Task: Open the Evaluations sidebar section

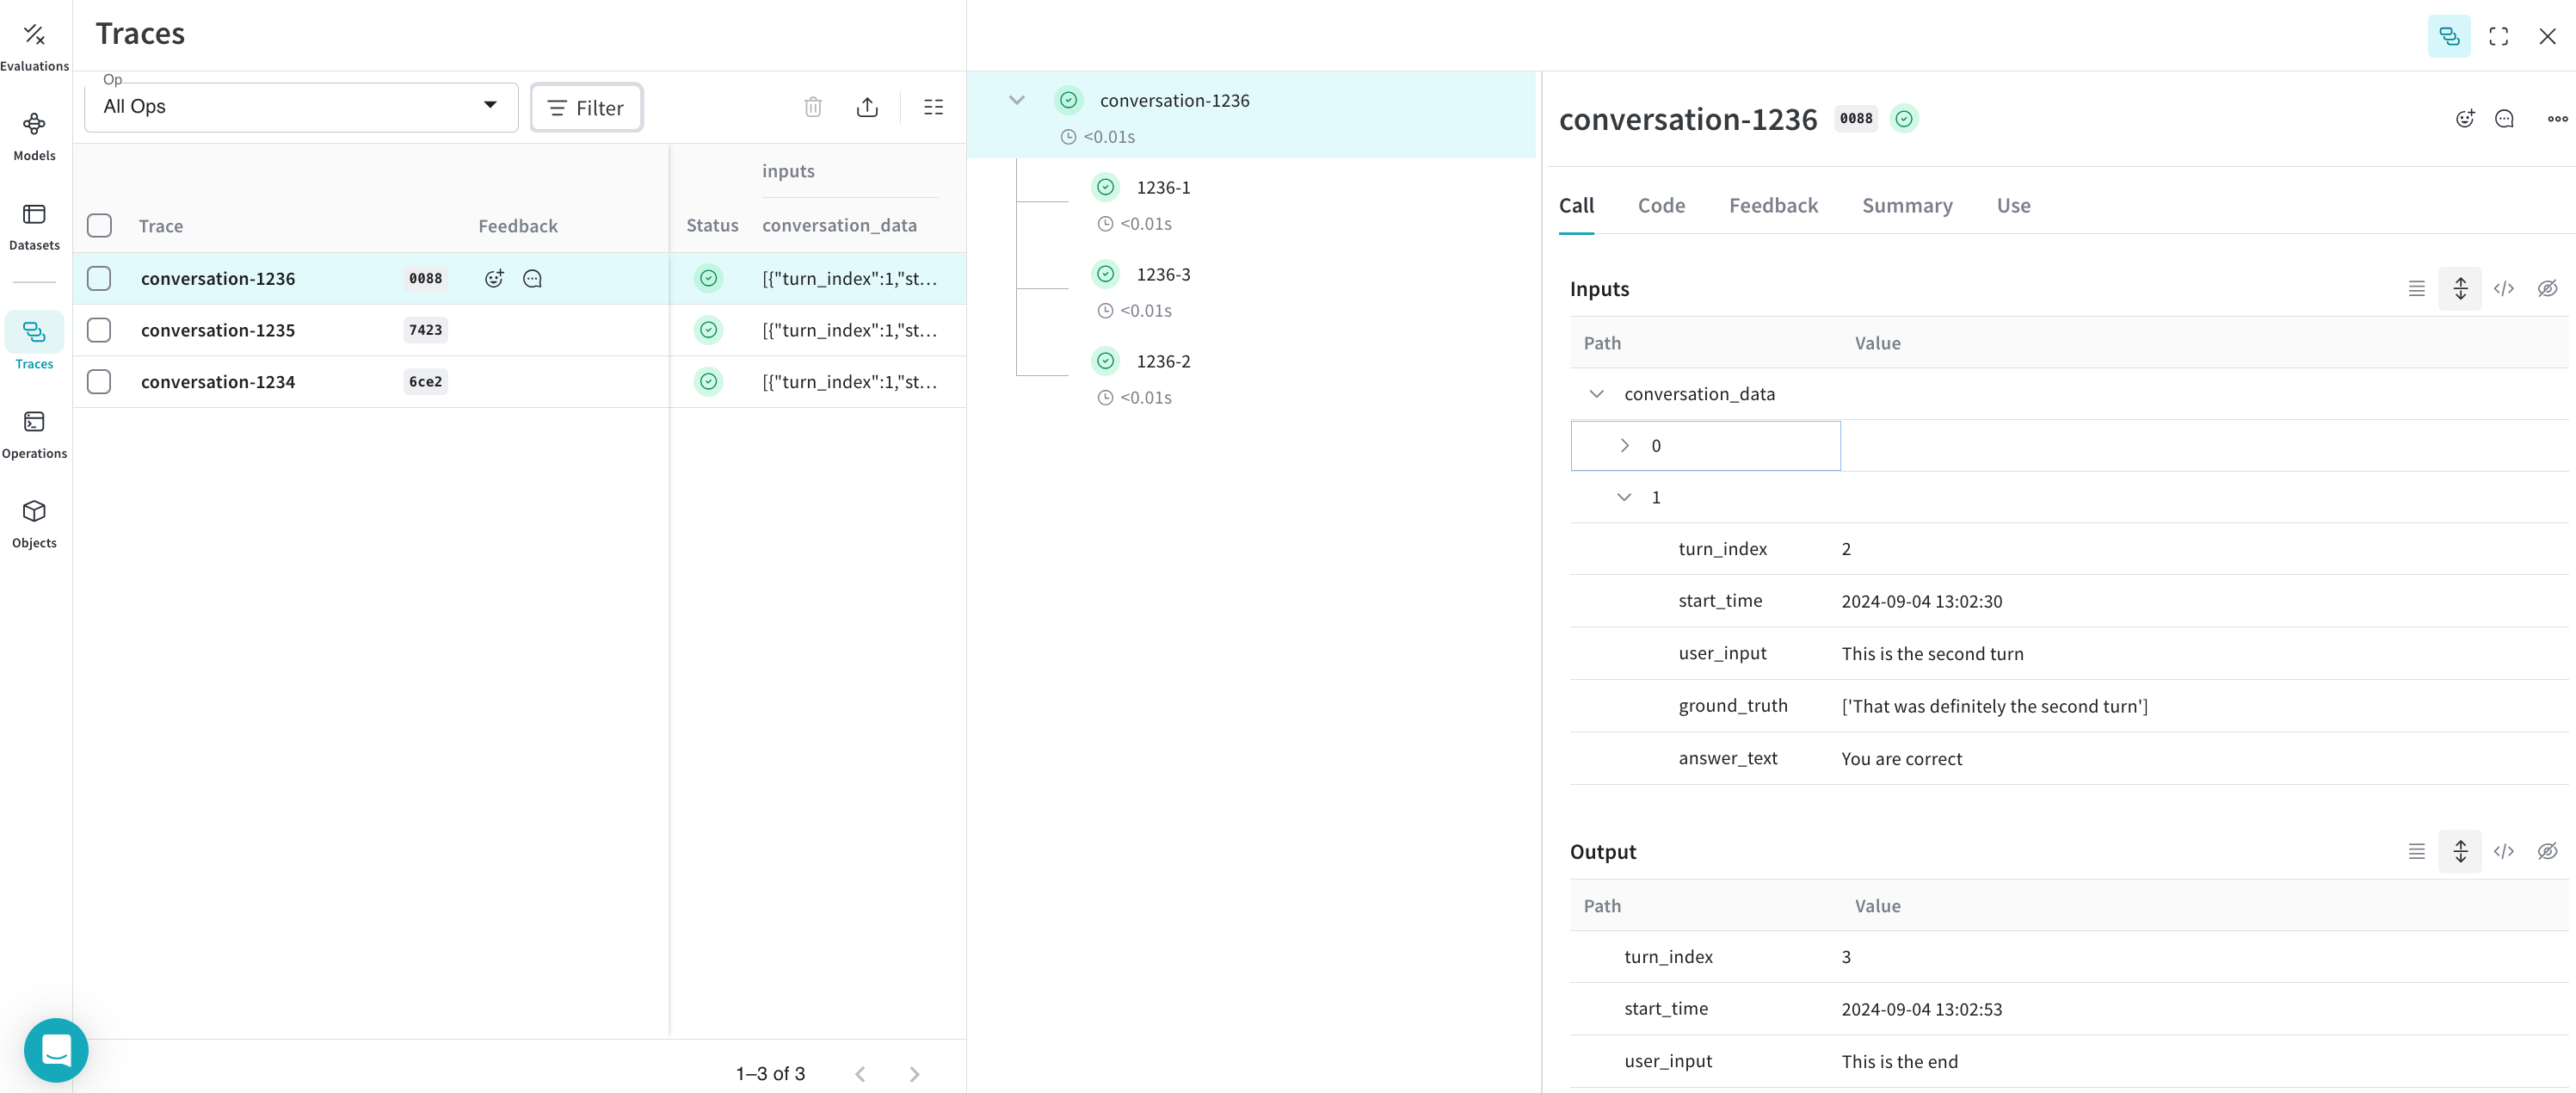Action: 34,47
